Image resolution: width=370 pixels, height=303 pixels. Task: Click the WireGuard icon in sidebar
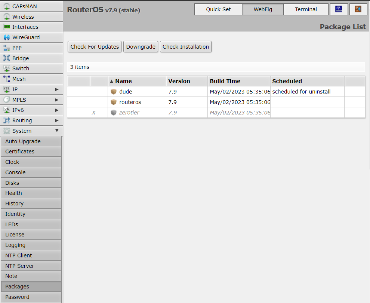[x=6, y=37]
